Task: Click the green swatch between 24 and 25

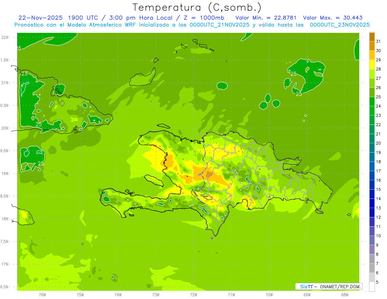Action: coord(372,102)
